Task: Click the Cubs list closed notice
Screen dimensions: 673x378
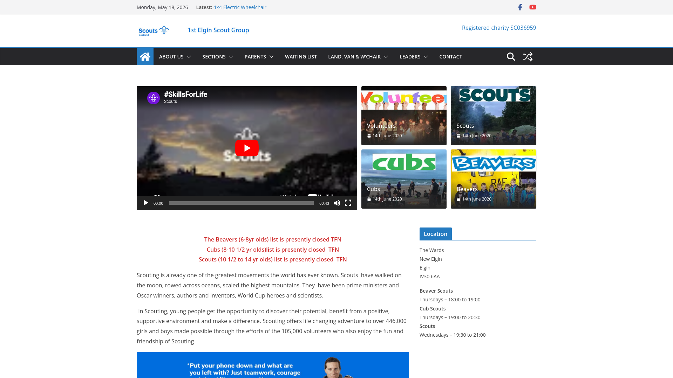Action: click(x=273, y=250)
